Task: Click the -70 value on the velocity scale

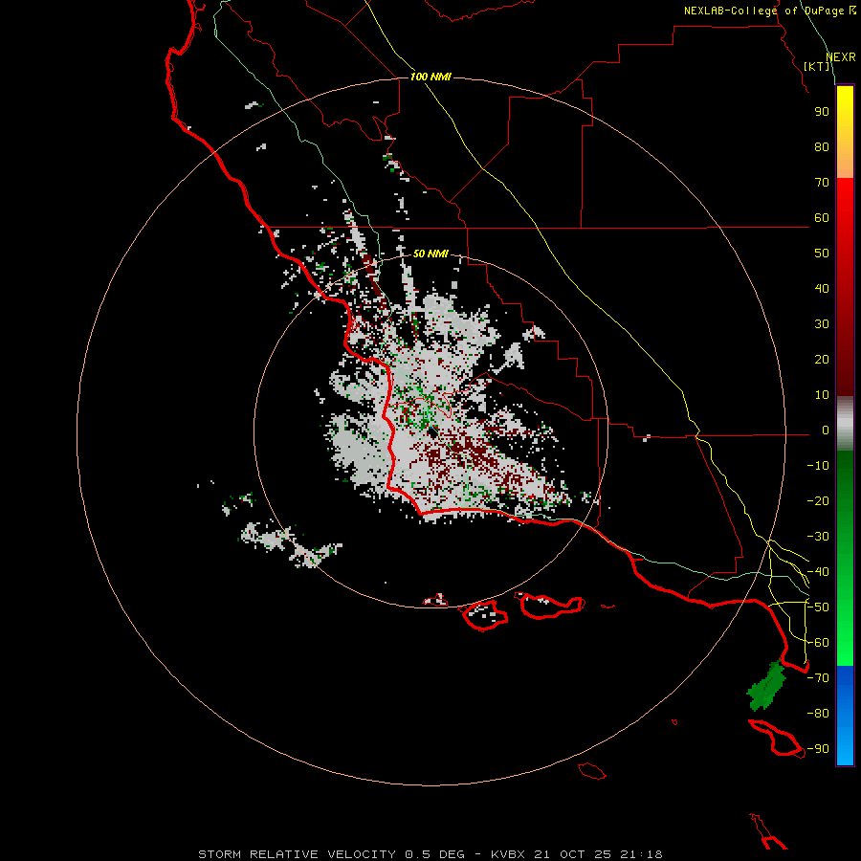Action: point(818,678)
